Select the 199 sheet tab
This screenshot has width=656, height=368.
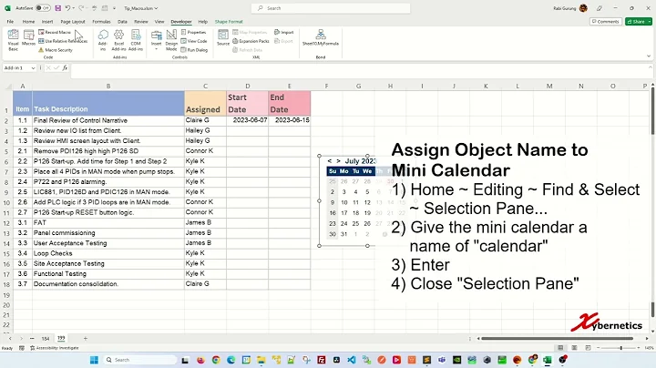pyautogui.click(x=61, y=338)
